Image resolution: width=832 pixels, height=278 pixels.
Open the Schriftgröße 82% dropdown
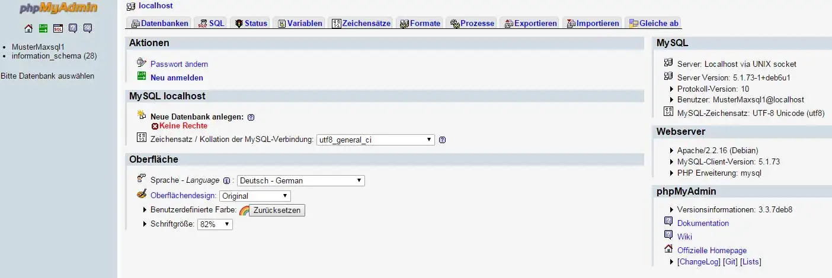215,225
